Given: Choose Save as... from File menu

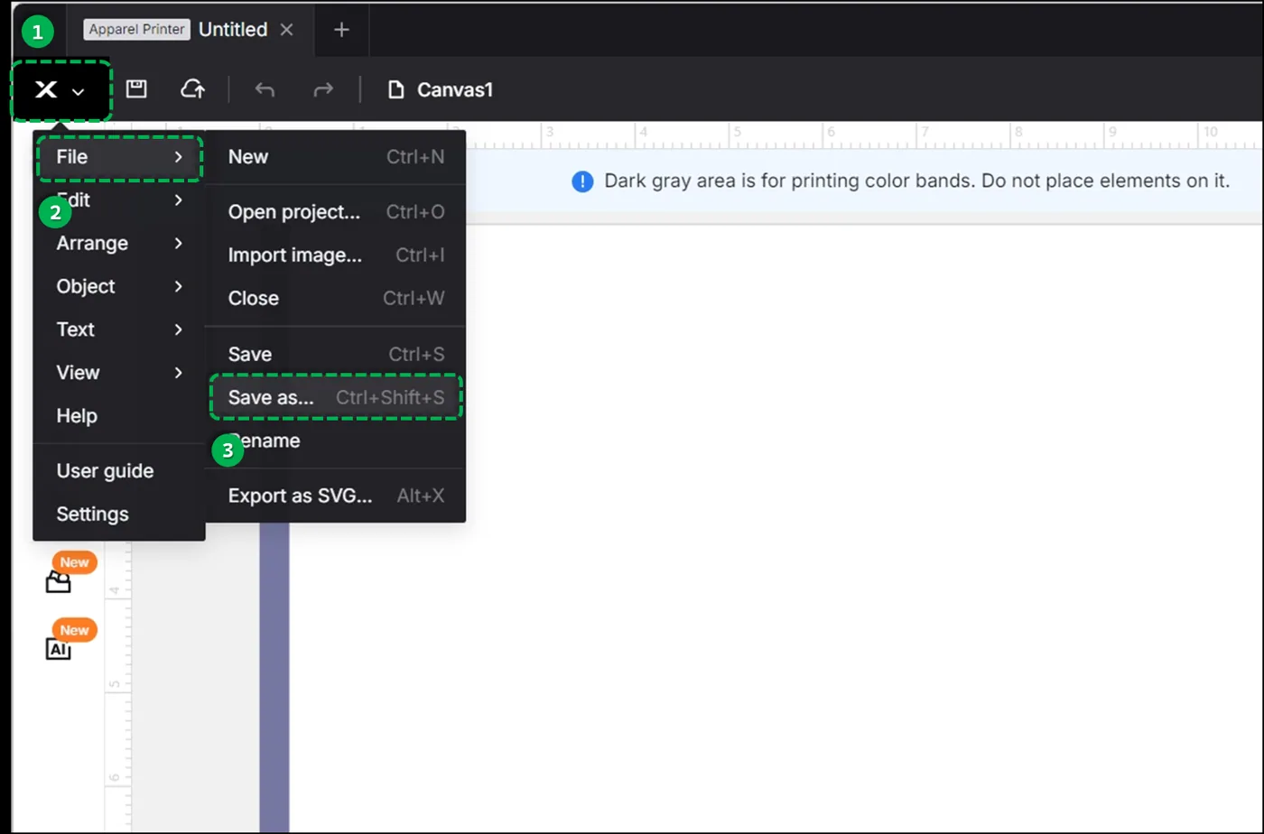Looking at the screenshot, I should click(336, 398).
